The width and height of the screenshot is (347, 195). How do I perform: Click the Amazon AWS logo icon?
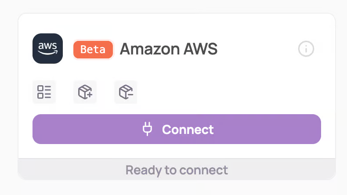click(x=47, y=49)
